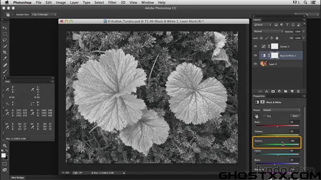
Task: Click the on-image adjustment hand tool in Properties
Action: tap(256, 116)
